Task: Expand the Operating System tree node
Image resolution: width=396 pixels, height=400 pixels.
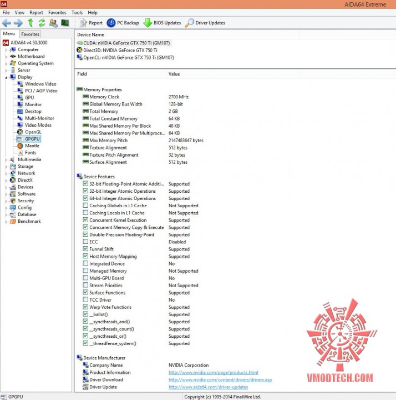Action: coord(6,64)
